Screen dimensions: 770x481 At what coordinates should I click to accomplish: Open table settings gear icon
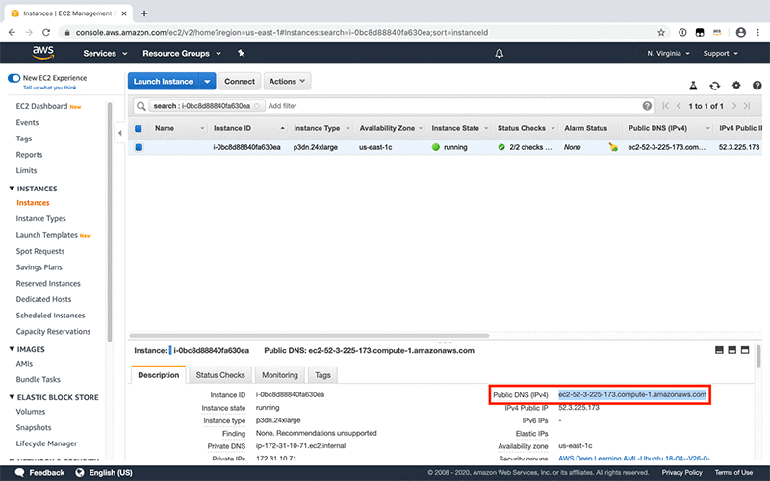click(x=736, y=85)
